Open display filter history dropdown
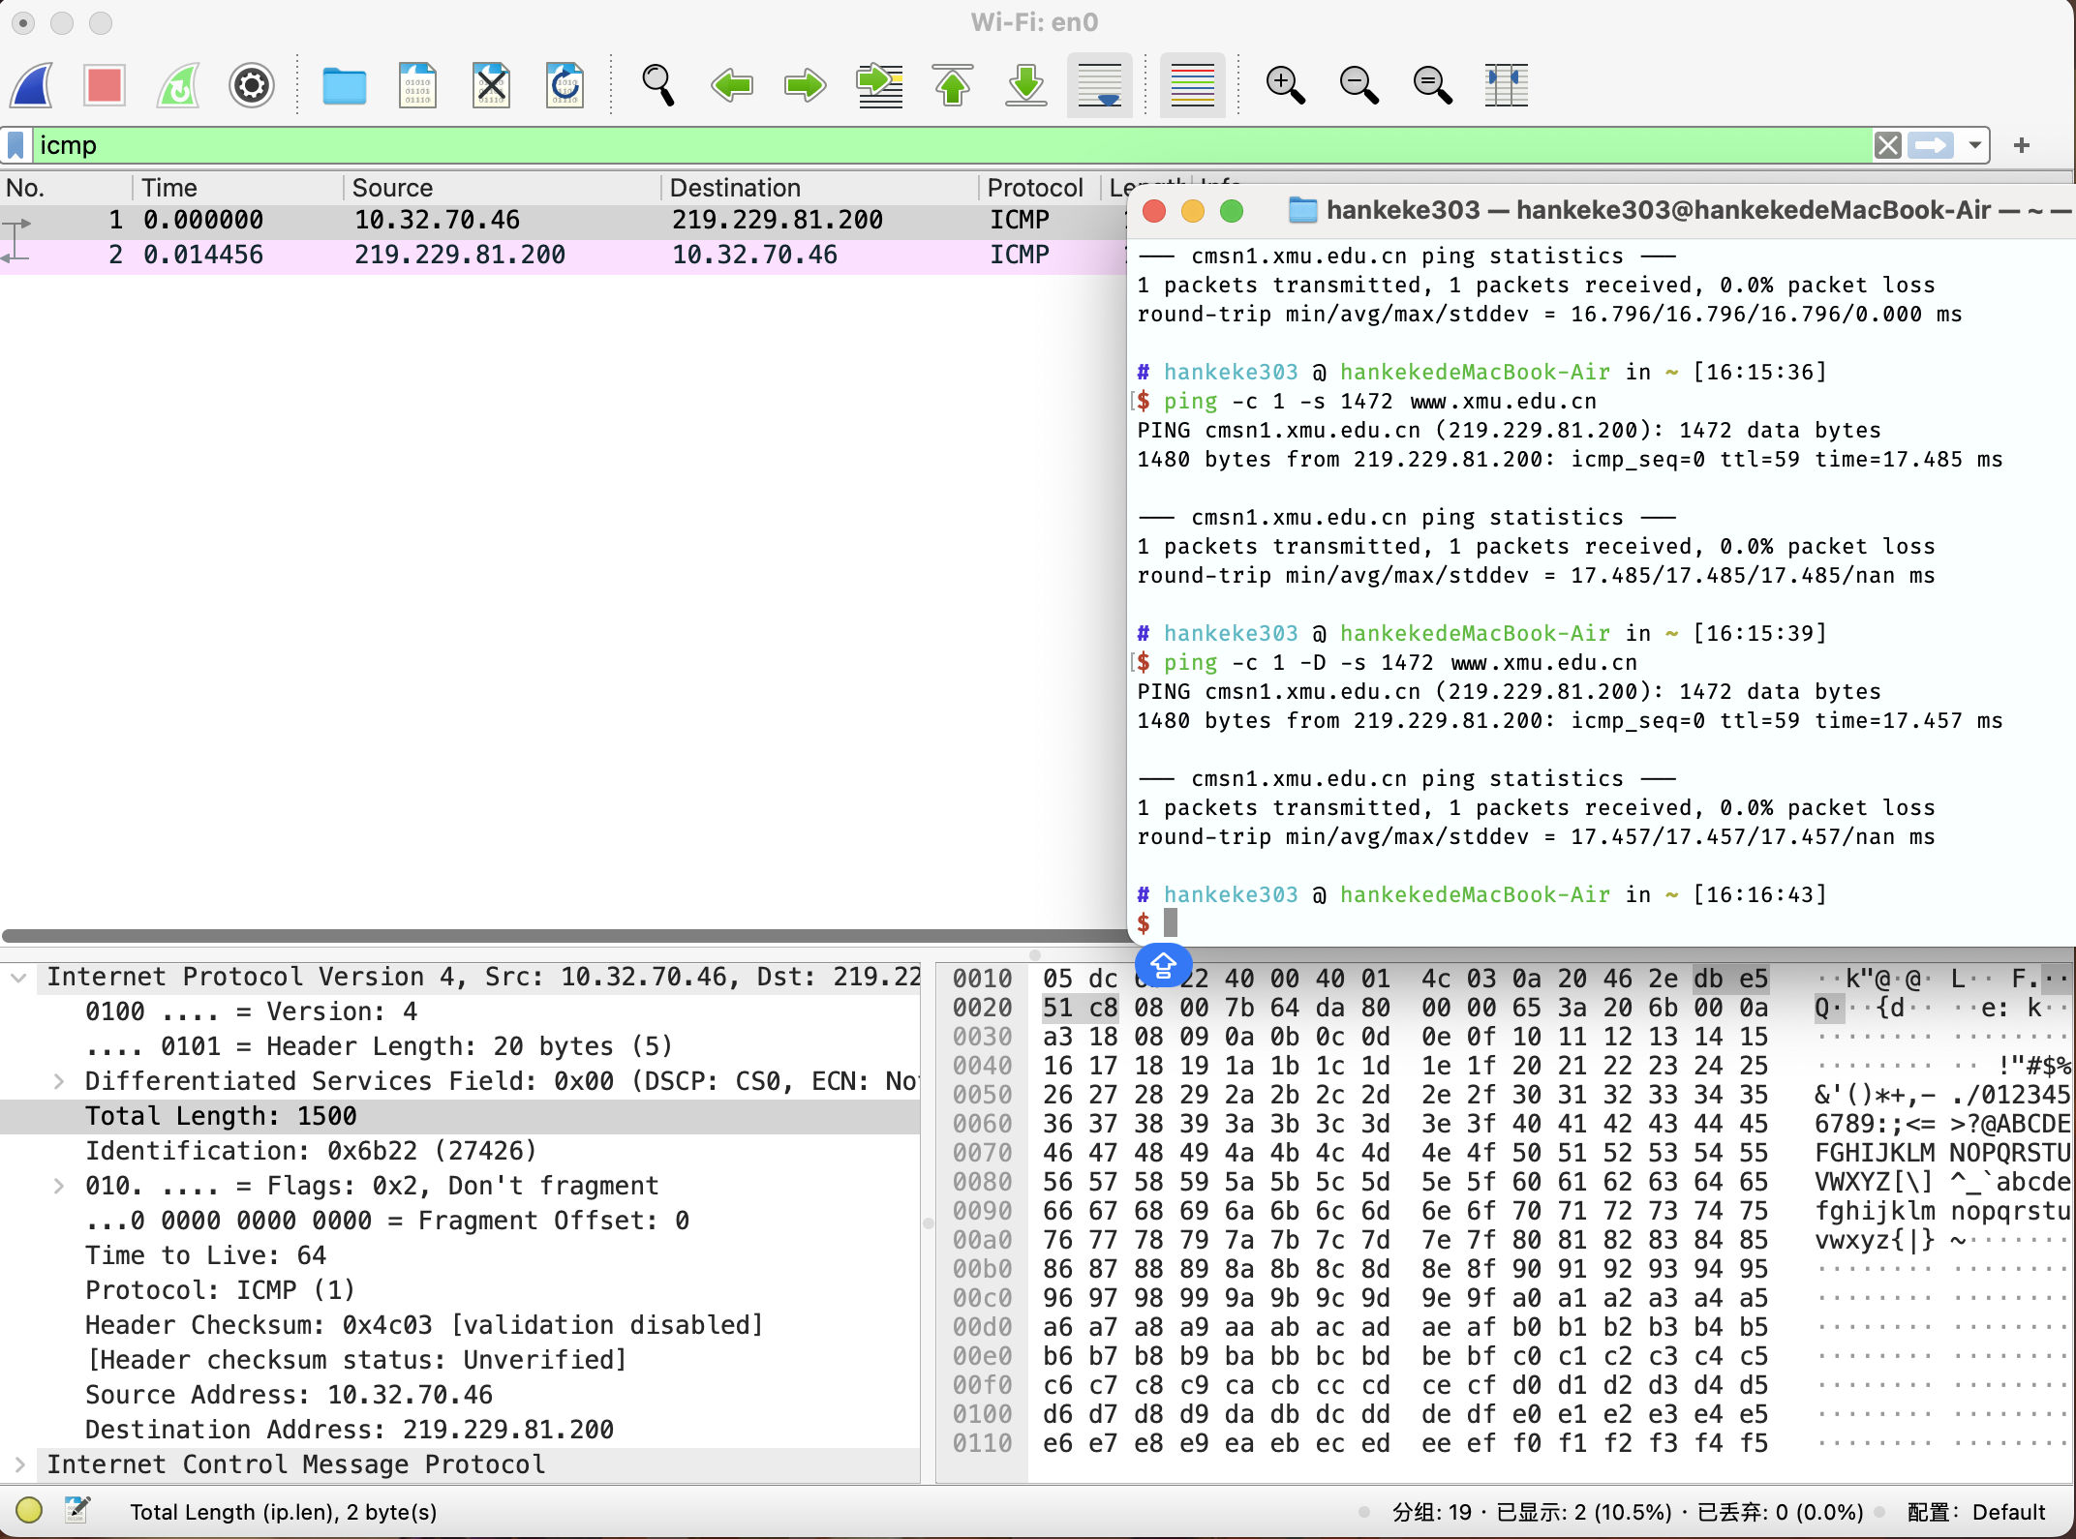Image resolution: width=2076 pixels, height=1539 pixels. click(1974, 145)
